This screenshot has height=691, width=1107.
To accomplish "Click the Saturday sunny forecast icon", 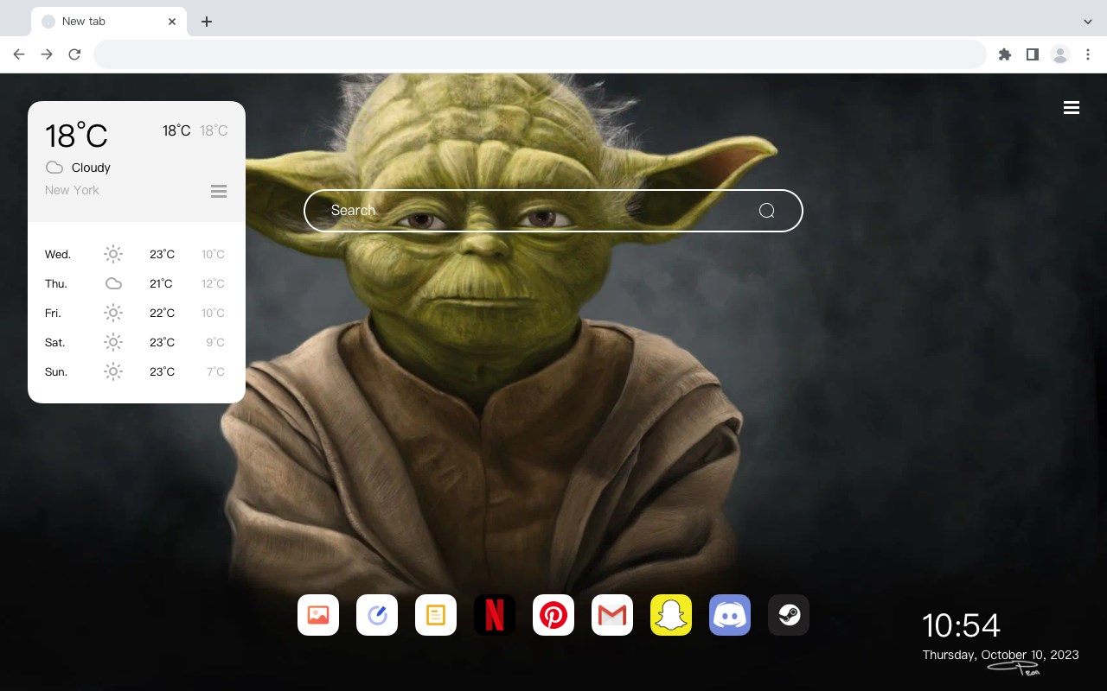I will pyautogui.click(x=113, y=342).
